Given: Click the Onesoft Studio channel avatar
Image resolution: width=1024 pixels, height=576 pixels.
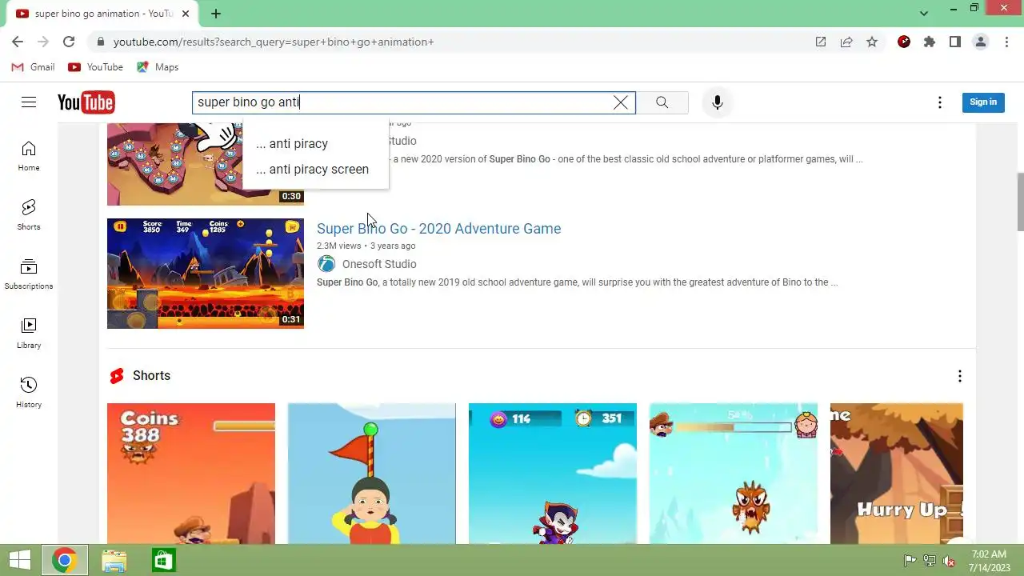Looking at the screenshot, I should click(326, 264).
